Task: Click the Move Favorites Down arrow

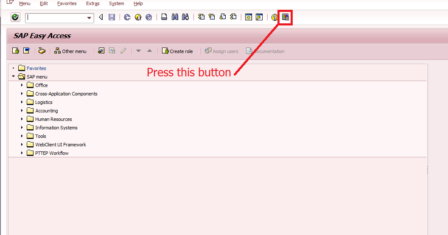Action: (x=139, y=51)
